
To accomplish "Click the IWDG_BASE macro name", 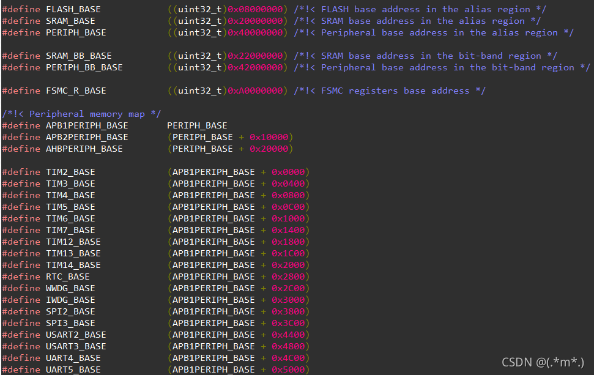I will (70, 300).
